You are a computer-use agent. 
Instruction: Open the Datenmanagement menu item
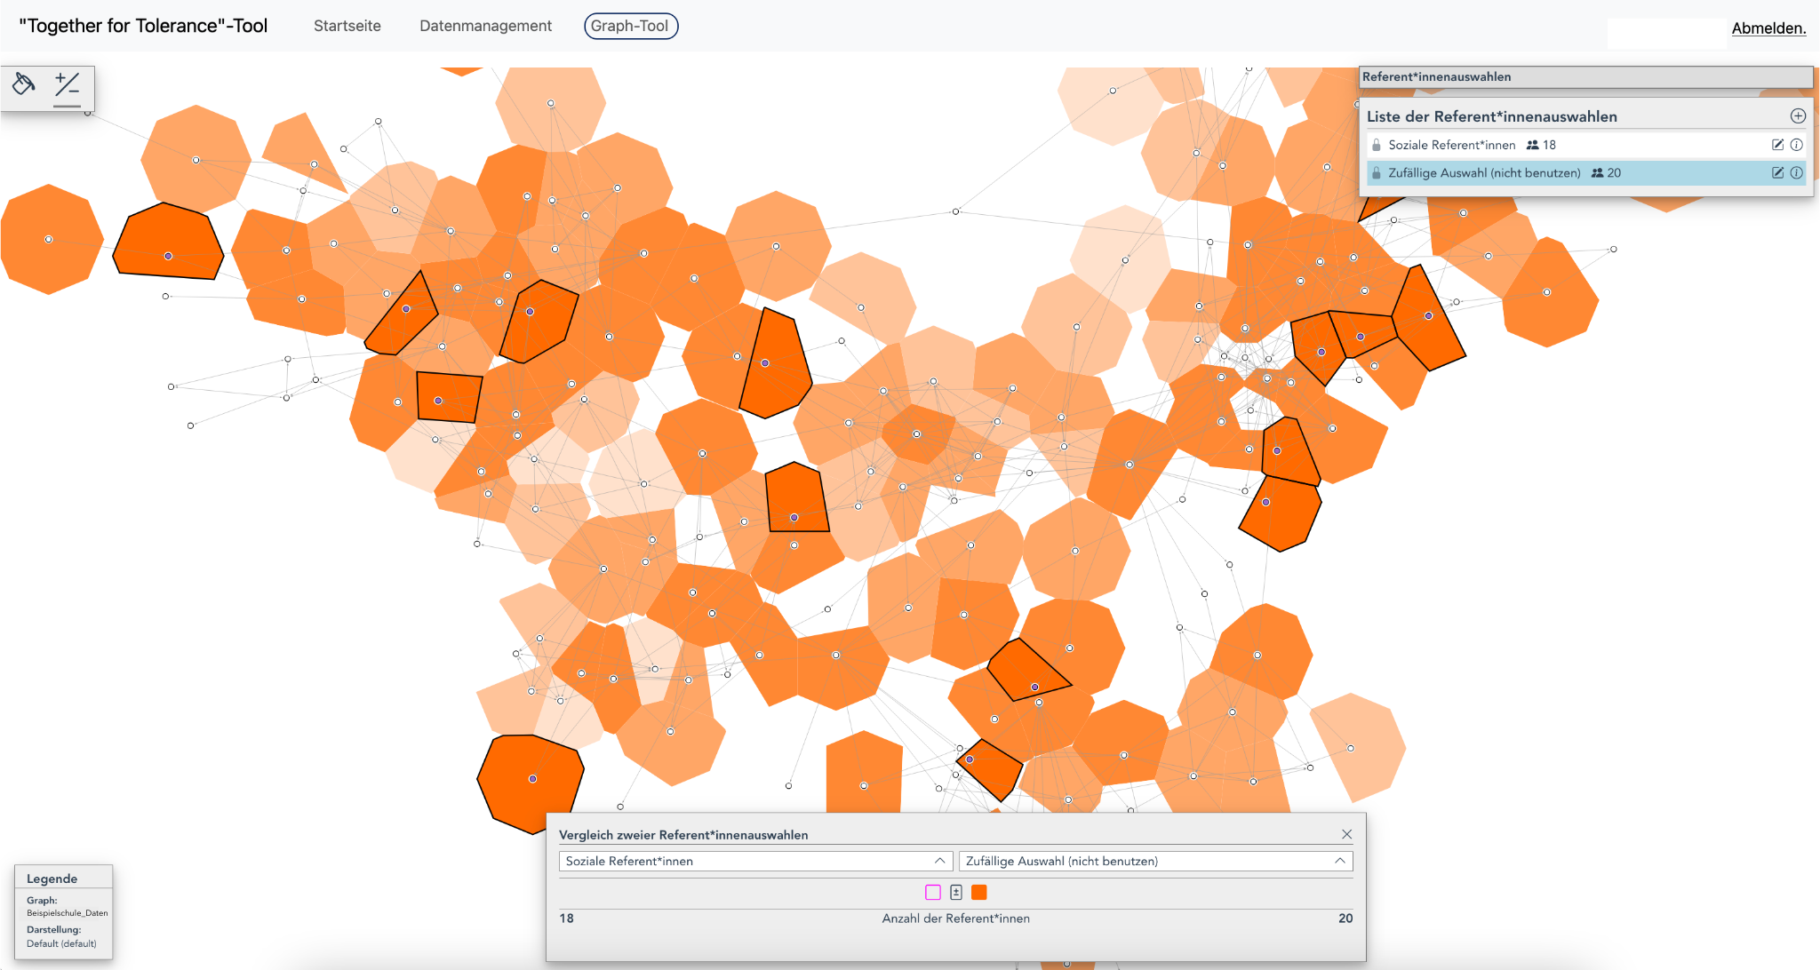click(x=485, y=26)
